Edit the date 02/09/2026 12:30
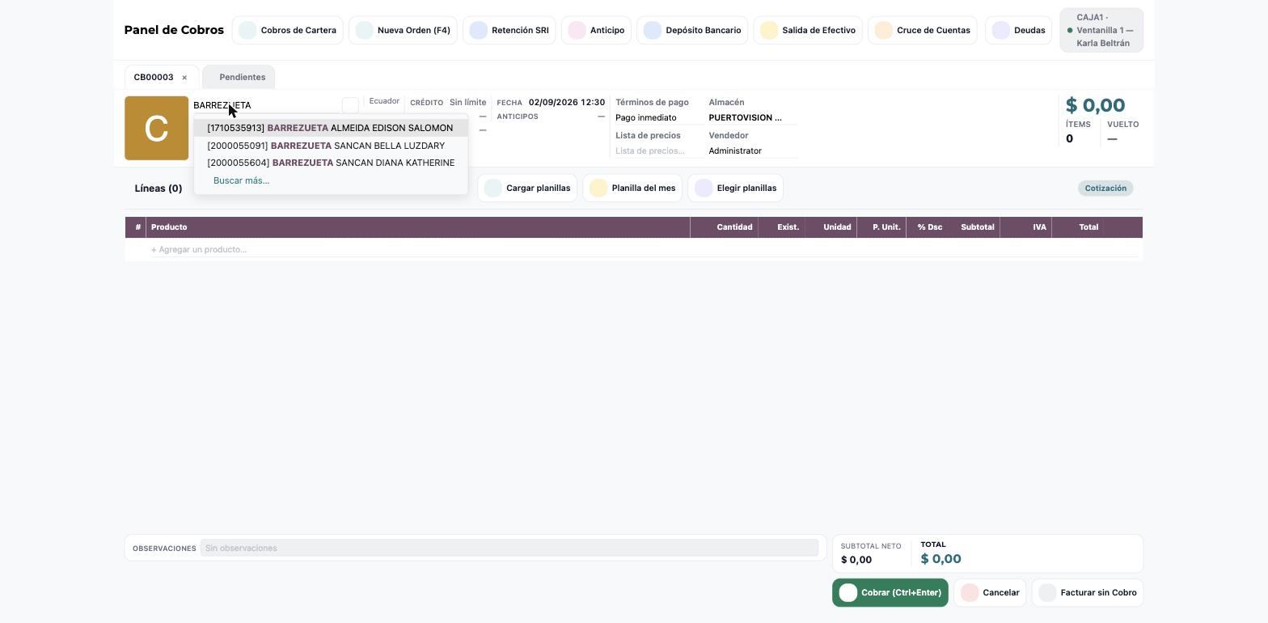This screenshot has width=1268, height=623. pyautogui.click(x=567, y=102)
